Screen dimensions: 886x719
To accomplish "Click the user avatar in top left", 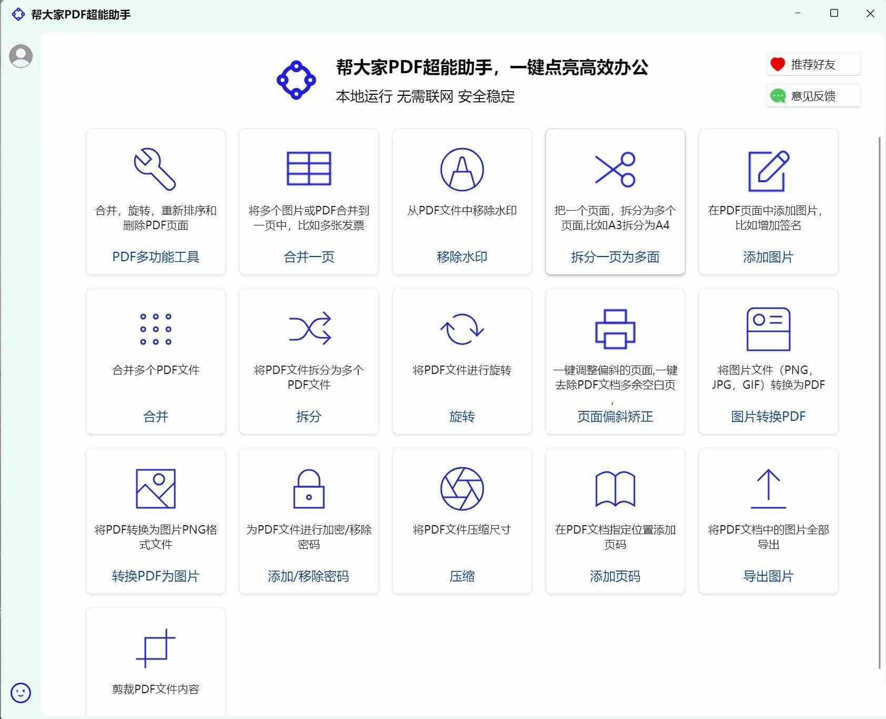I will pyautogui.click(x=21, y=55).
